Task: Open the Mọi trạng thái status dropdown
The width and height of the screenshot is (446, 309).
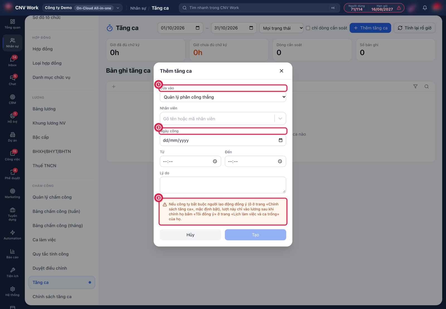Action: click(x=281, y=28)
